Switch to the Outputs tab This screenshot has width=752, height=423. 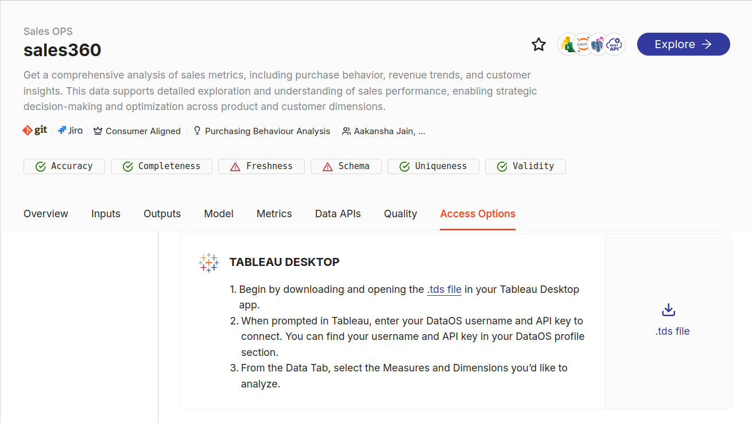(162, 214)
